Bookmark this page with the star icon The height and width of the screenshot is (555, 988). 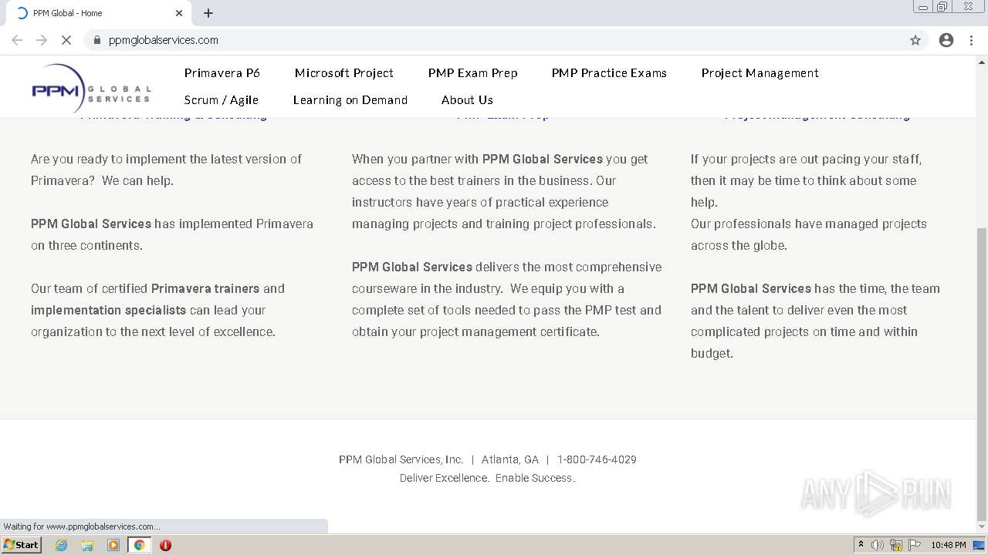coord(915,40)
